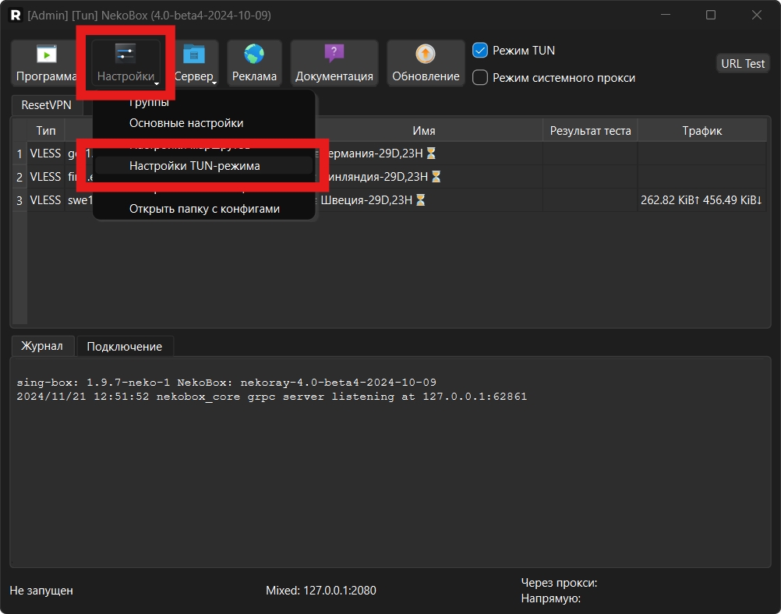Expand the Сервер dropdown arrow
Viewport: 781px width, 614px height.
pyautogui.click(x=214, y=82)
